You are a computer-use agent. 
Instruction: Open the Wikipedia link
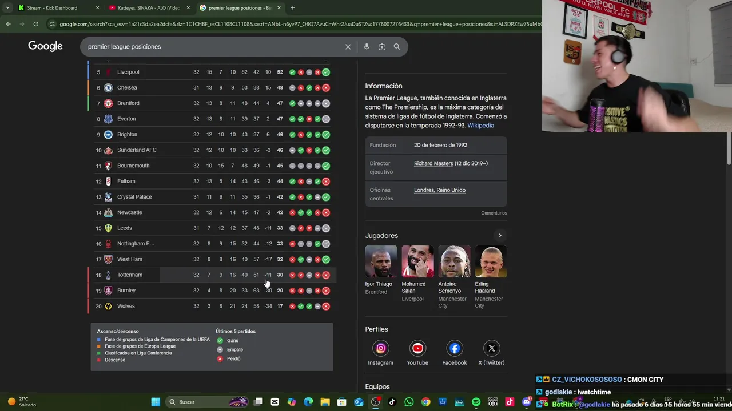[480, 126]
